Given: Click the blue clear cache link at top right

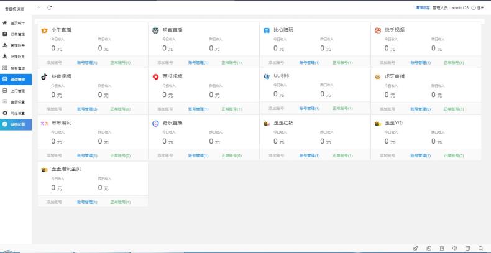Looking at the screenshot, I should click(423, 8).
